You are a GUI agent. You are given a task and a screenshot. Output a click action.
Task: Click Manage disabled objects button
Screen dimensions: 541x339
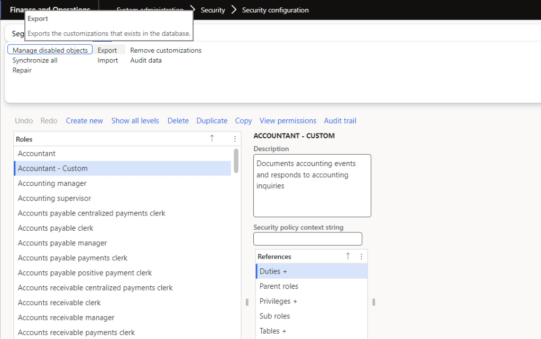(50, 50)
